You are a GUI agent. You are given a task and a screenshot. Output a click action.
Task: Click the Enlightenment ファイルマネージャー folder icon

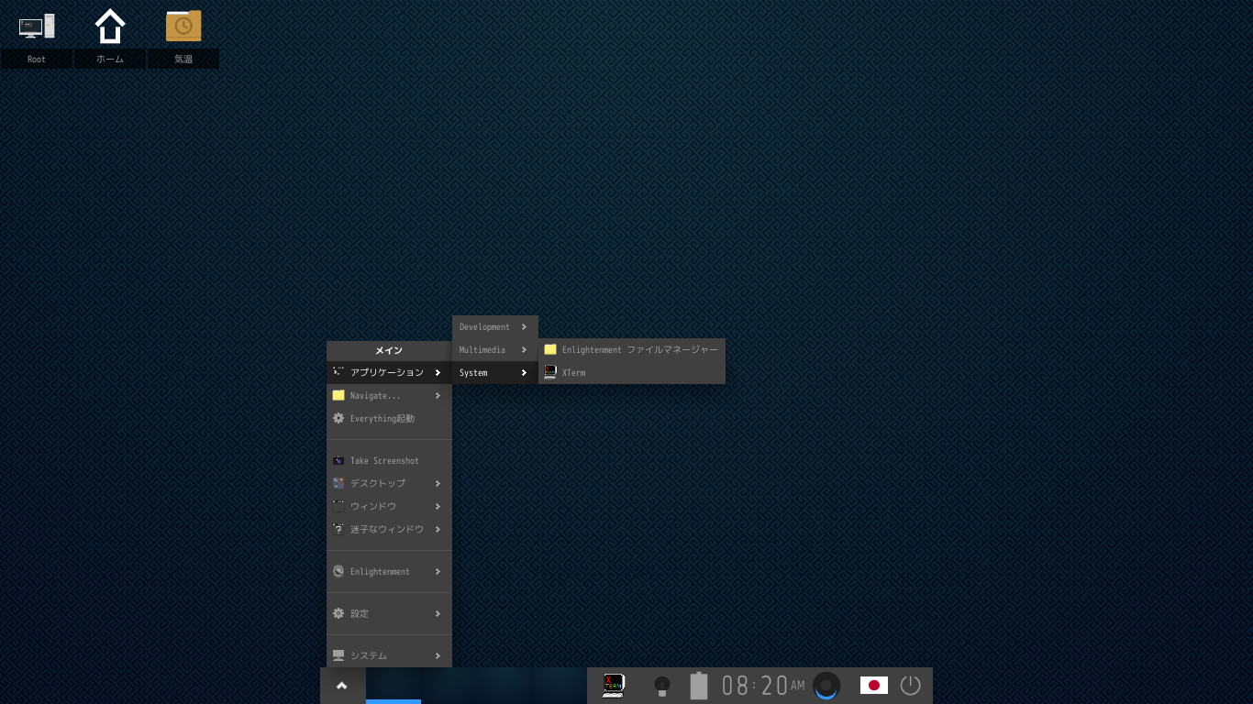pyautogui.click(x=550, y=349)
